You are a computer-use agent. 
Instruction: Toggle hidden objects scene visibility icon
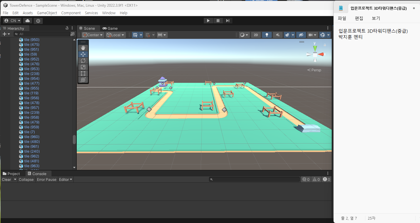coord(301,35)
